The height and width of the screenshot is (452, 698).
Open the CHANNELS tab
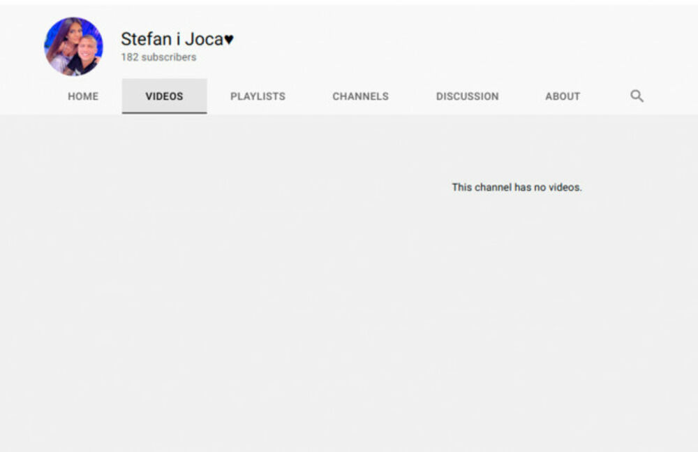[x=360, y=96]
